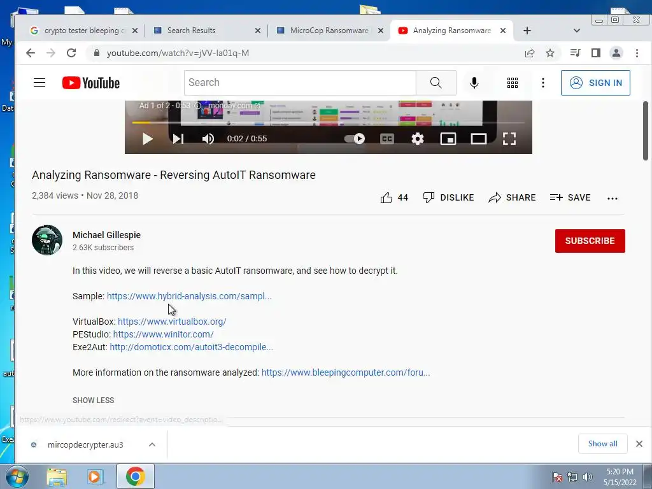Open Chrome profile avatar menu
This screenshot has height=489, width=652.
click(616, 53)
